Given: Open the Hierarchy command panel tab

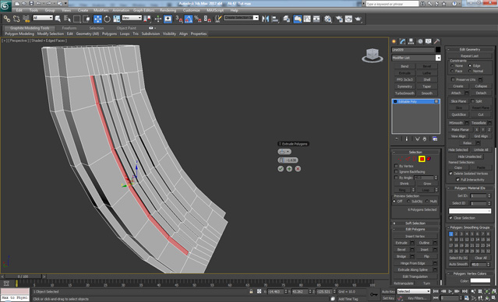Looking at the screenshot, I should point(411,41).
